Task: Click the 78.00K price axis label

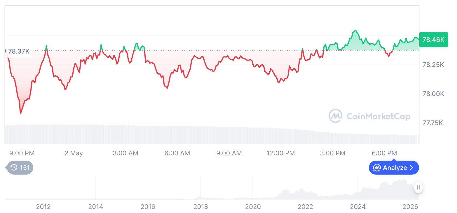Action: click(433, 94)
